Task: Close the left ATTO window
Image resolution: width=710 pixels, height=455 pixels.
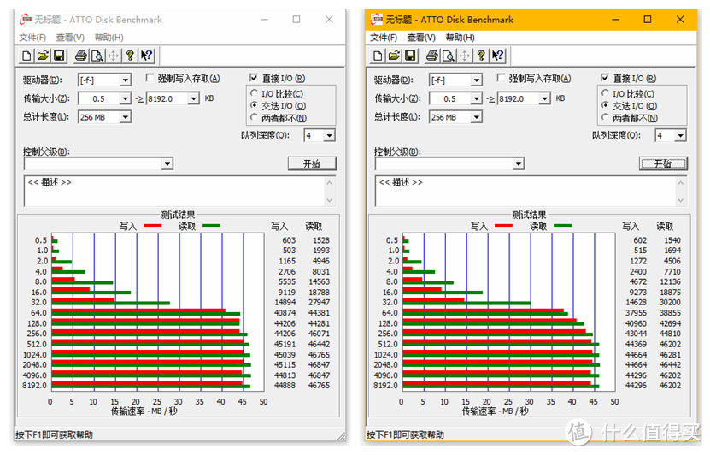Action: click(329, 20)
